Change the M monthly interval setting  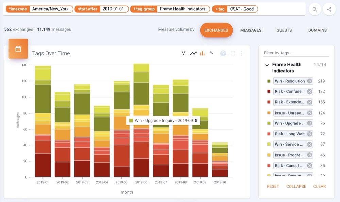[x=183, y=53]
